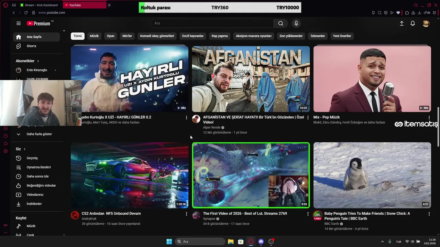This screenshot has width=440, height=247.
Task: Select the İzlenenler chip
Action: pyautogui.click(x=318, y=36)
